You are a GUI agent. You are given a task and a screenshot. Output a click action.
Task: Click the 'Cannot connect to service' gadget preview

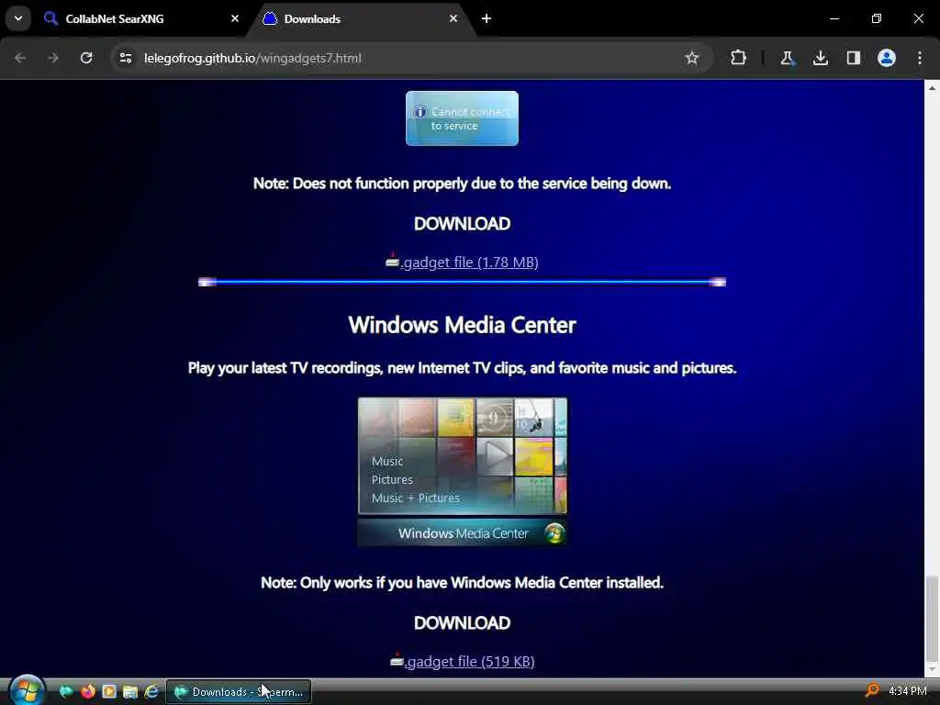coord(463,118)
